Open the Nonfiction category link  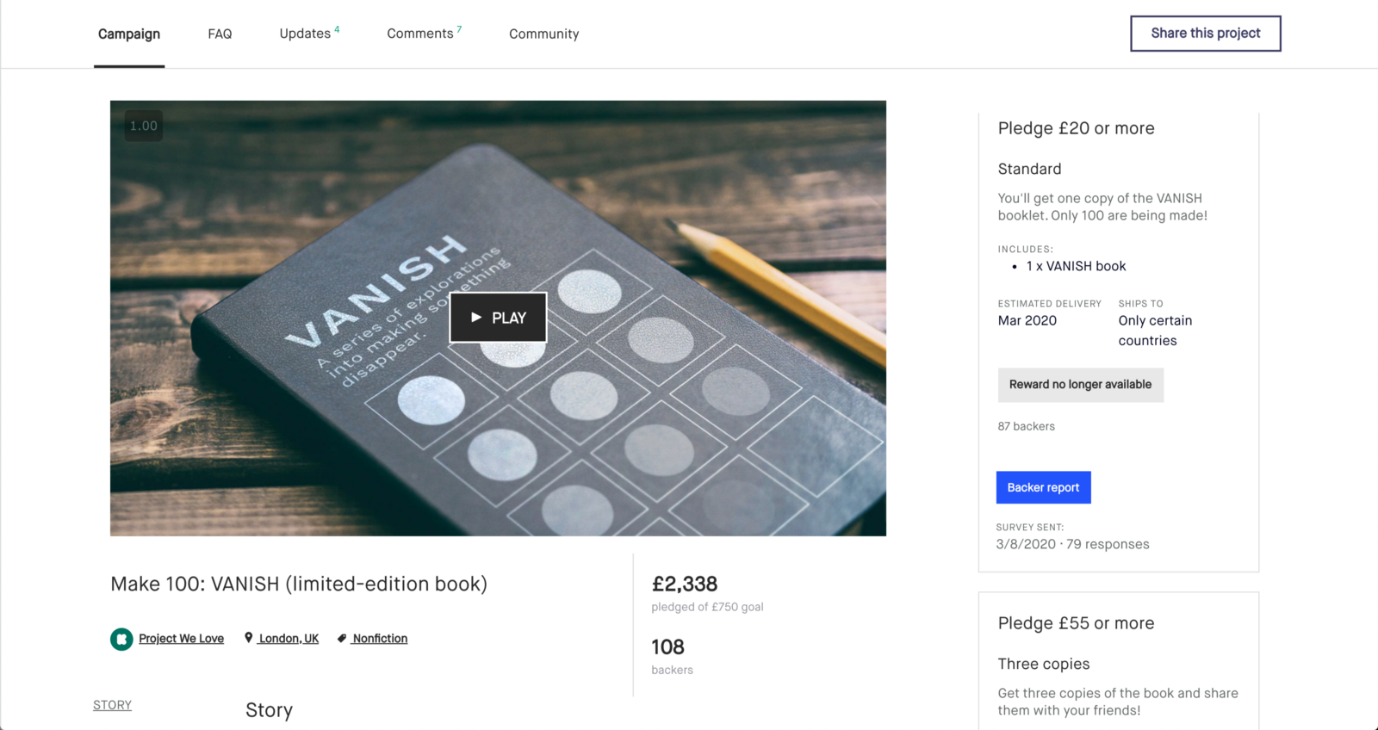(x=380, y=639)
